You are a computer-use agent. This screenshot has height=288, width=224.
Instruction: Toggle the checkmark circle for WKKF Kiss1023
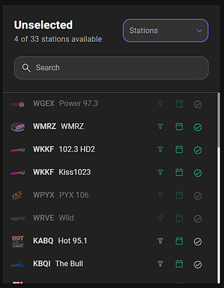[x=198, y=173]
